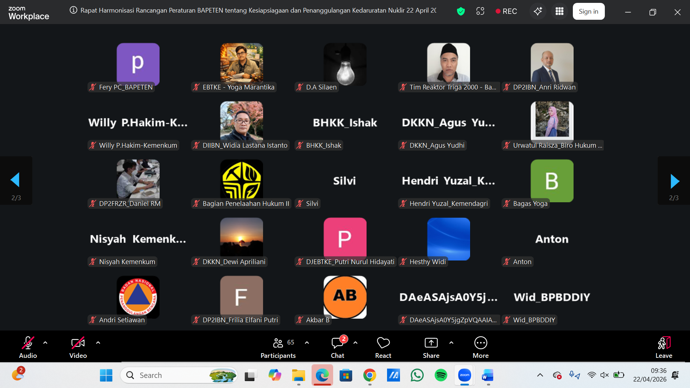Open the AI Companion sparkle icon
690x388 pixels.
pyautogui.click(x=538, y=11)
